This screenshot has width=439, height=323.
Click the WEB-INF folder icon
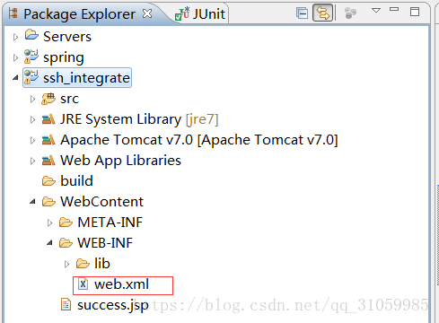click(66, 243)
